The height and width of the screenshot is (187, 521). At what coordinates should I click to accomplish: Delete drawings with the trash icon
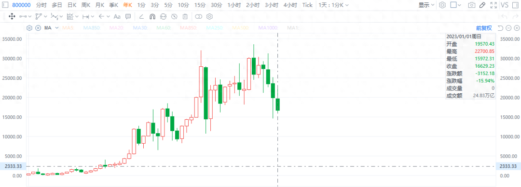pyautogui.click(x=185, y=16)
